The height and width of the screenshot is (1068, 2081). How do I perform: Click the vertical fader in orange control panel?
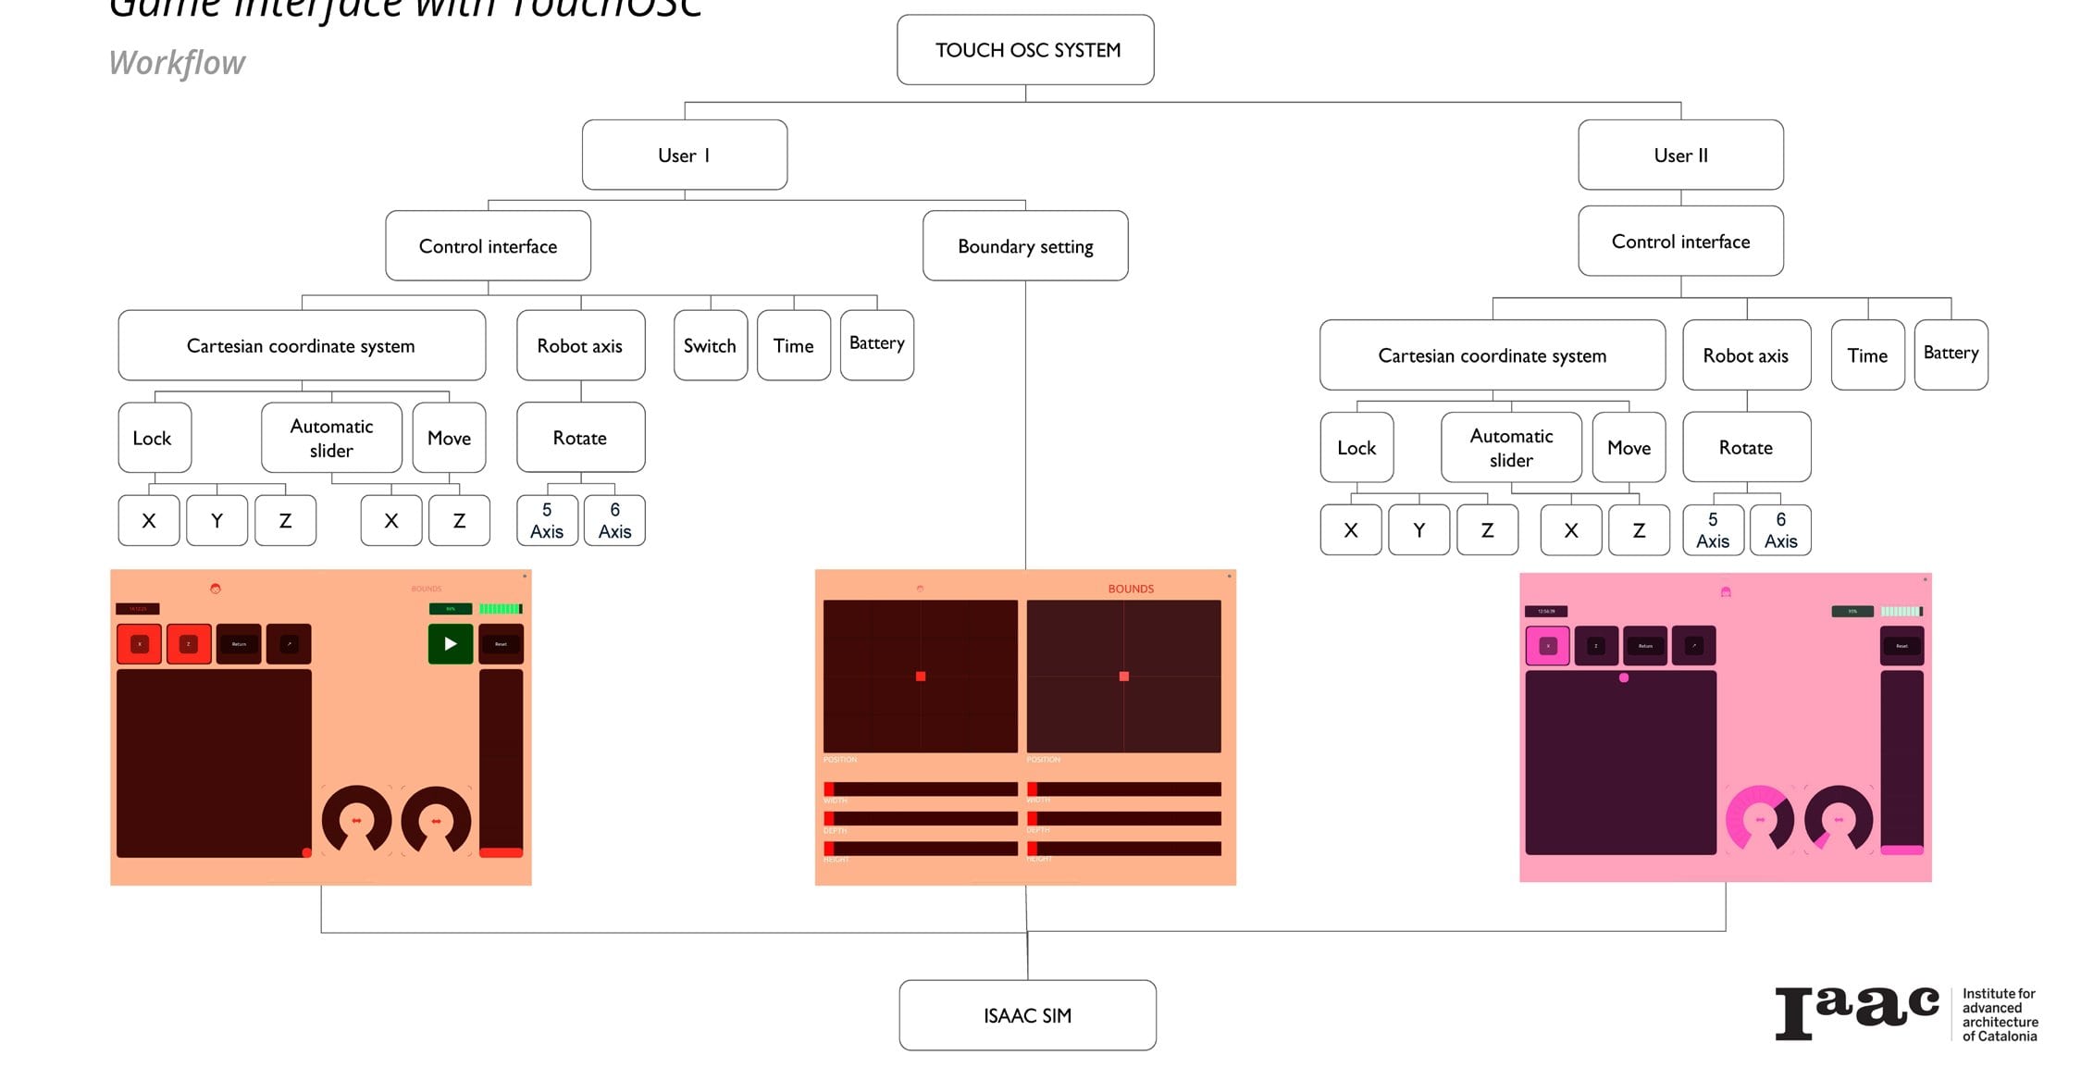coord(501,764)
